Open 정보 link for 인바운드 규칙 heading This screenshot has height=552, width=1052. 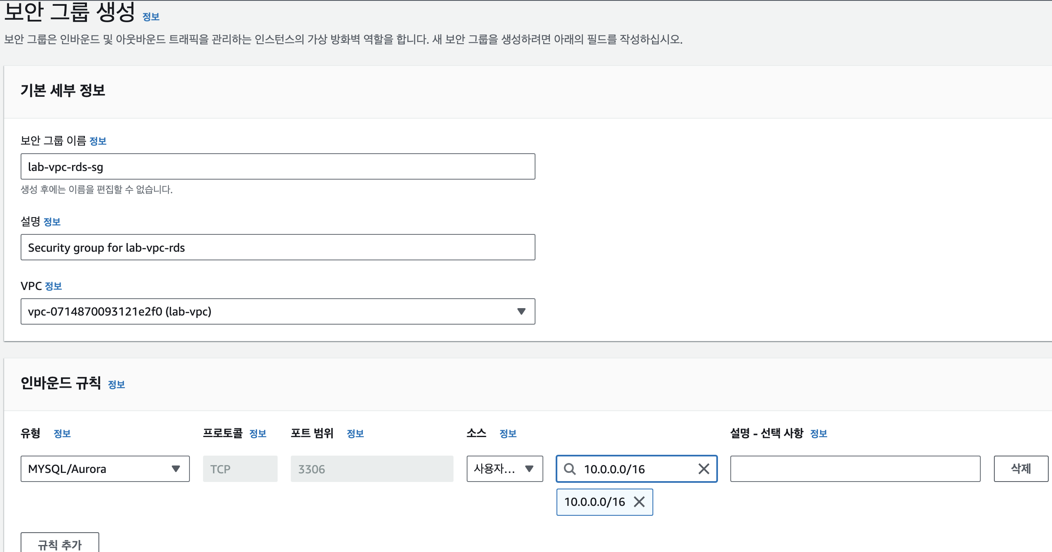(x=116, y=385)
